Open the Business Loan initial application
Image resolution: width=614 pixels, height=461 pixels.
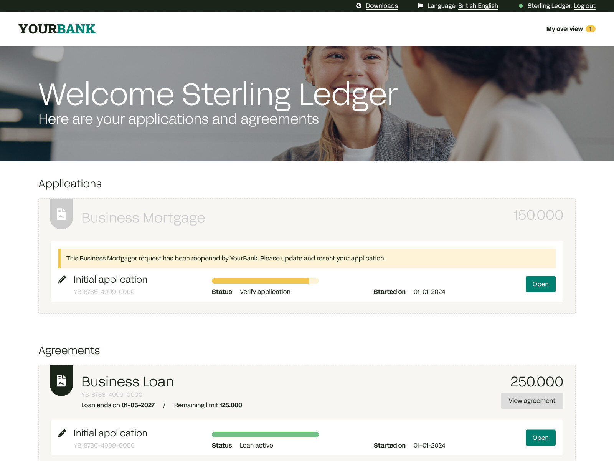(x=540, y=438)
